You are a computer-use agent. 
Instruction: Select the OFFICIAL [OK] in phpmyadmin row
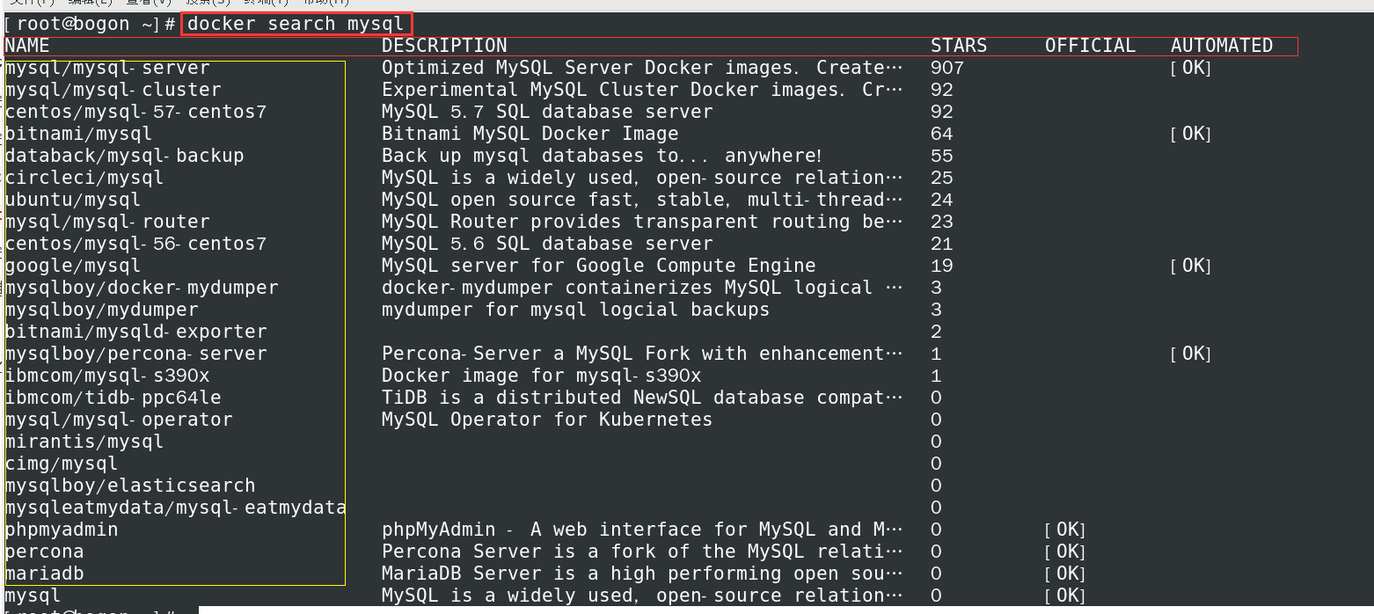(1065, 530)
